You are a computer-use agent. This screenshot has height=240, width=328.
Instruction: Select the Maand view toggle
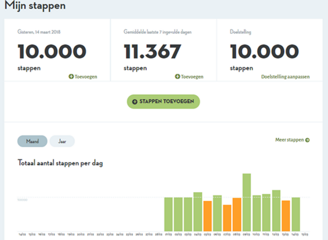pos(32,141)
